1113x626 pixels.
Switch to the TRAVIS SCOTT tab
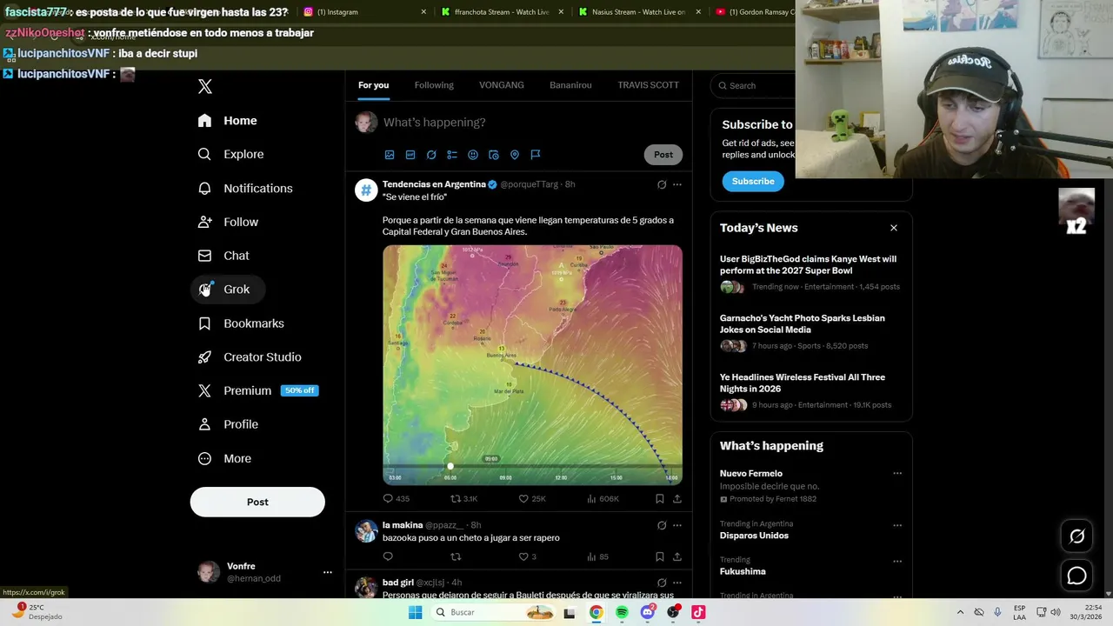(x=648, y=85)
